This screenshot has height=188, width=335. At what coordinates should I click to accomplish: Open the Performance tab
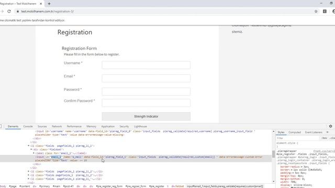click(74, 126)
